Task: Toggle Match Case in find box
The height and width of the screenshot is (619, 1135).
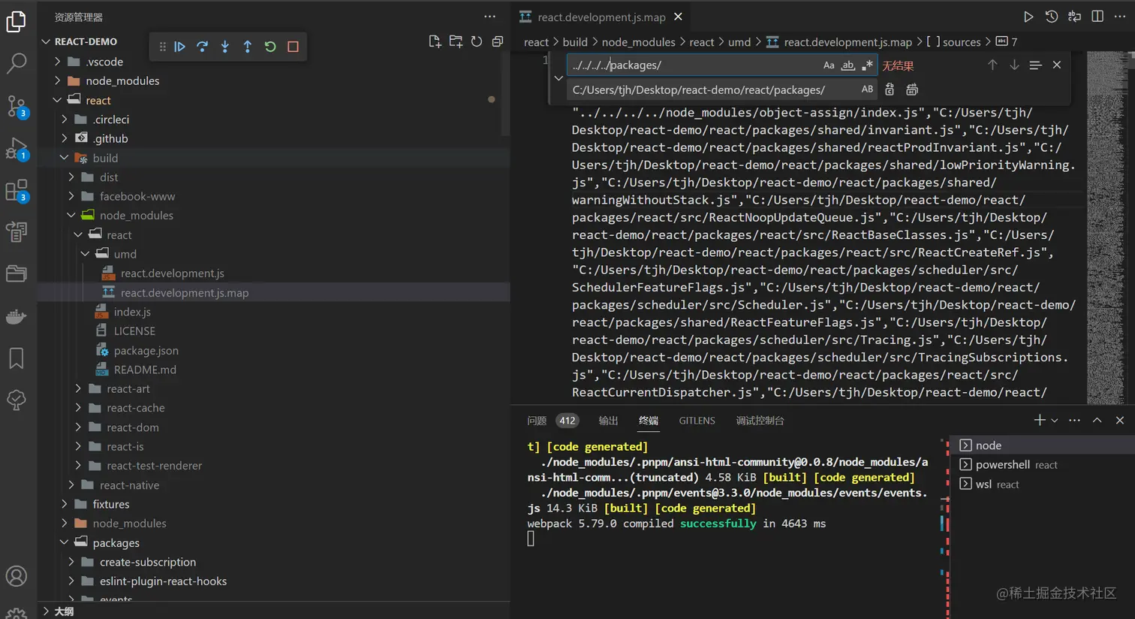Action: tap(829, 65)
